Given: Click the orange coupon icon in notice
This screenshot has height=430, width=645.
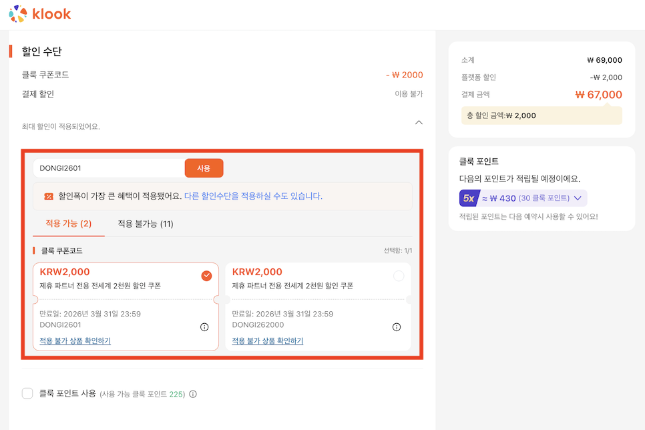Looking at the screenshot, I should [49, 196].
